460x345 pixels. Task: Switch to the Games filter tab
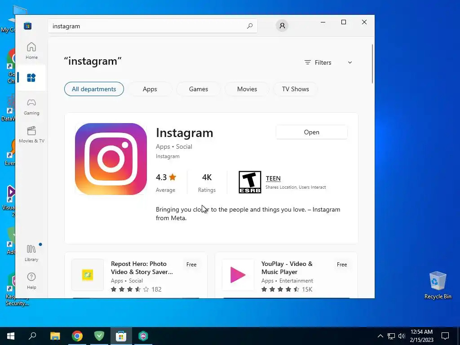pyautogui.click(x=198, y=89)
